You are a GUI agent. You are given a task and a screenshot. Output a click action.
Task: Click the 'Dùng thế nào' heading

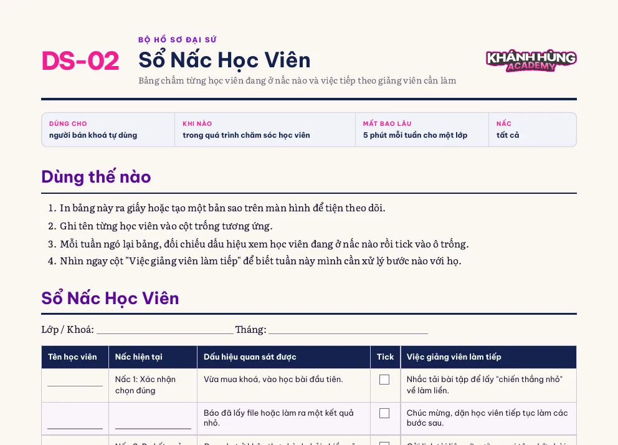tap(96, 176)
